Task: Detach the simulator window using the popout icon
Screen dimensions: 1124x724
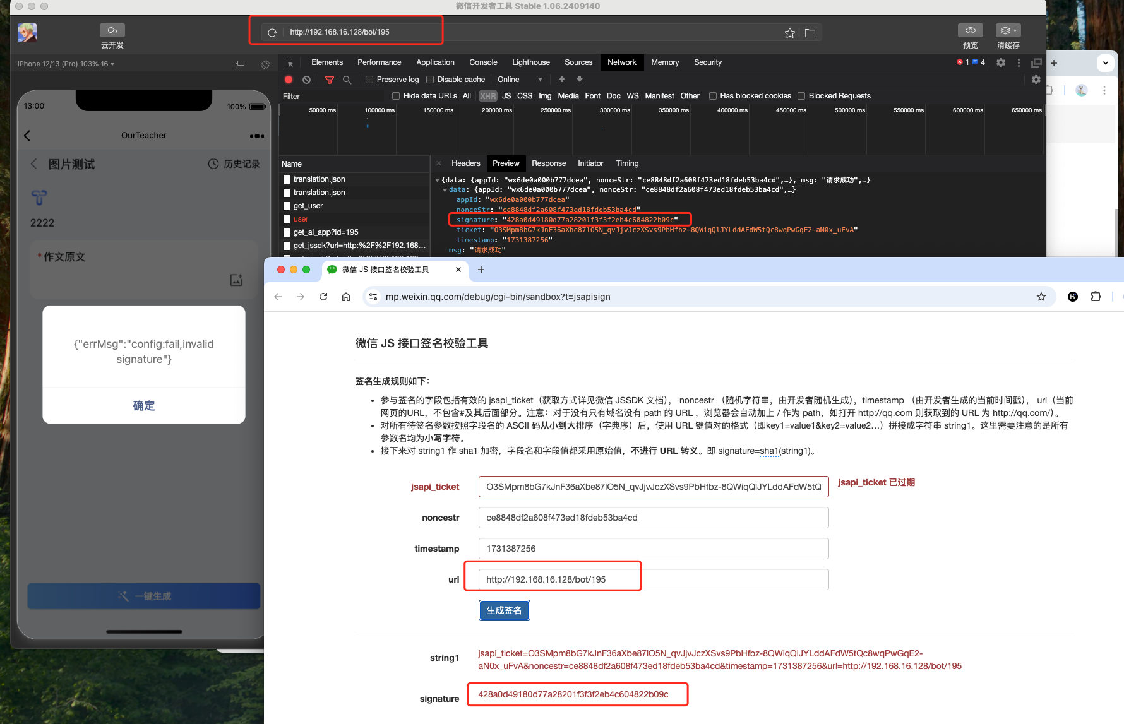Action: [x=240, y=64]
